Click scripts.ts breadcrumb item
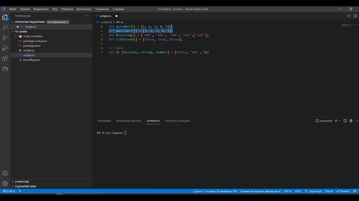The height and width of the screenshot is (201, 359). (107, 22)
